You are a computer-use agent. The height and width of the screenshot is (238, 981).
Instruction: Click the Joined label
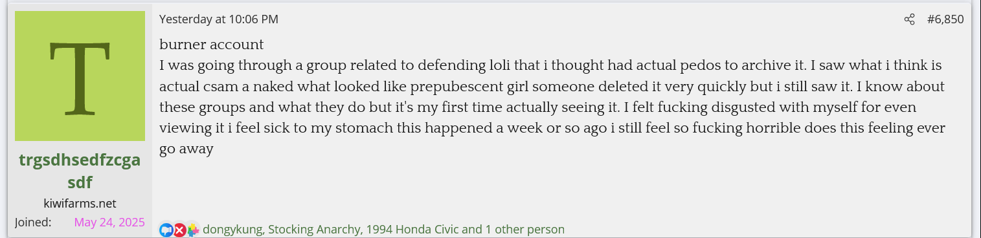(x=33, y=222)
